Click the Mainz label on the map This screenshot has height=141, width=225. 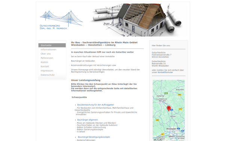171,136
